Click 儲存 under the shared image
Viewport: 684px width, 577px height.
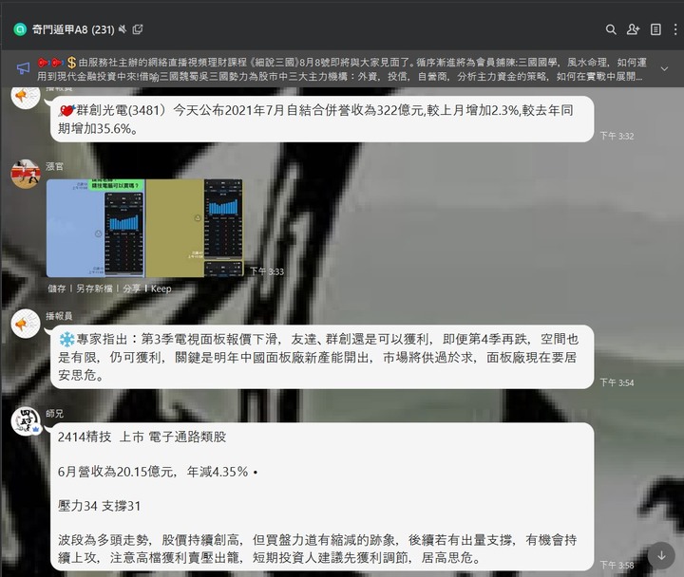point(57,288)
